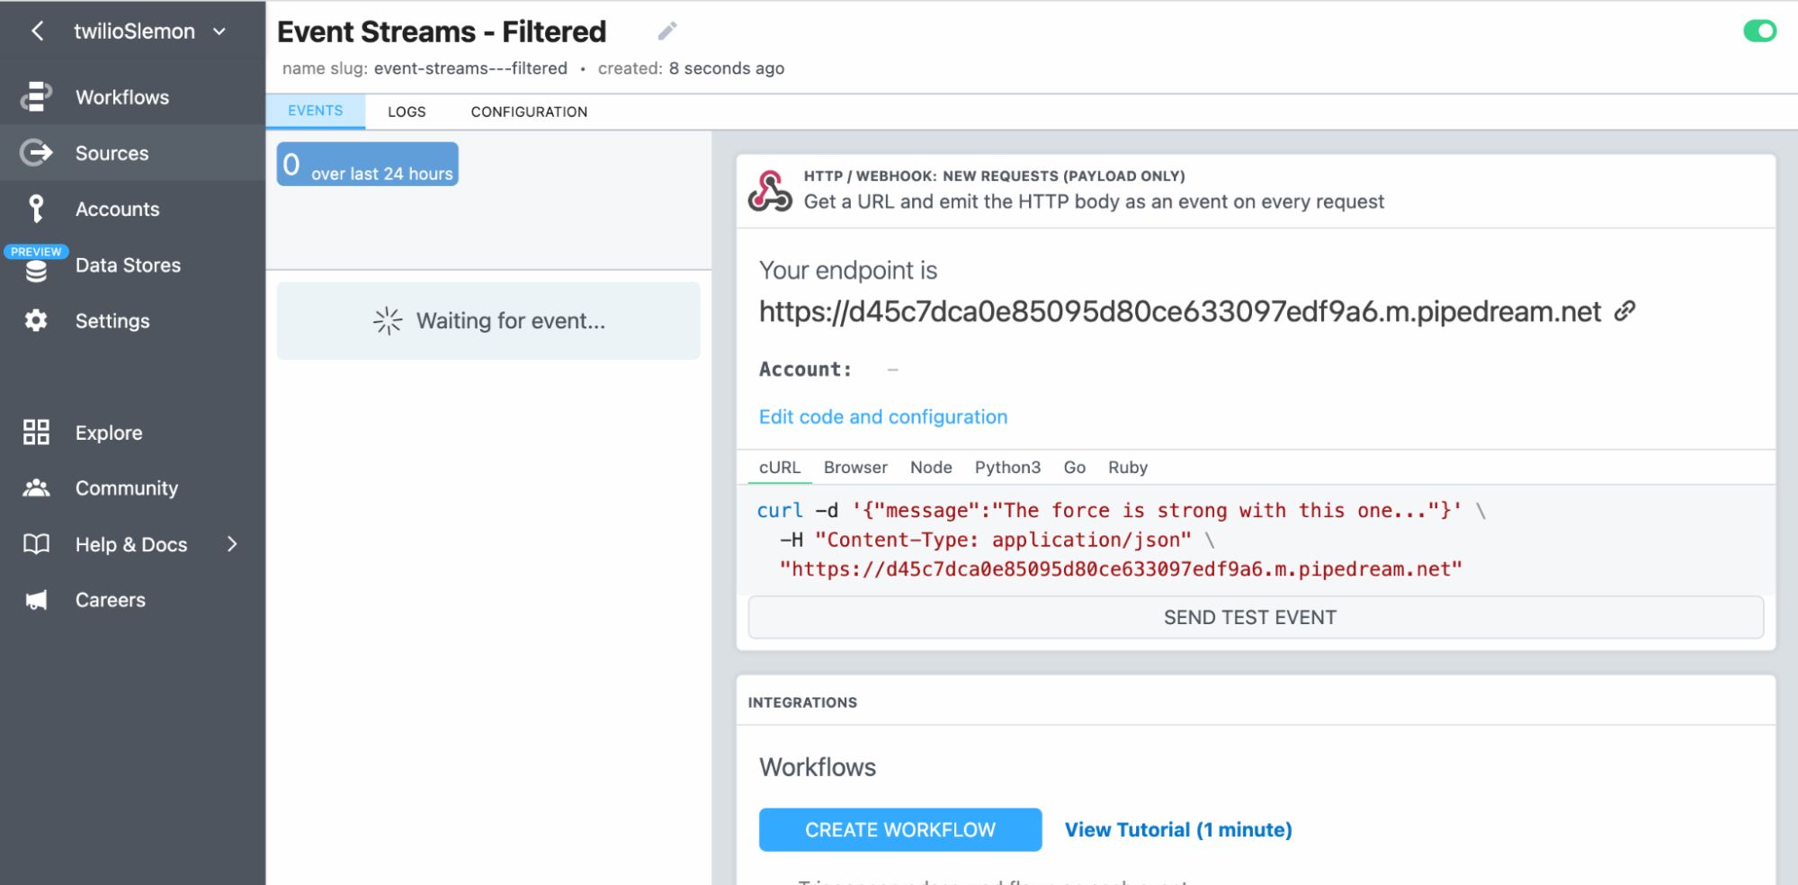Click the Accounts key icon

[x=36, y=209]
